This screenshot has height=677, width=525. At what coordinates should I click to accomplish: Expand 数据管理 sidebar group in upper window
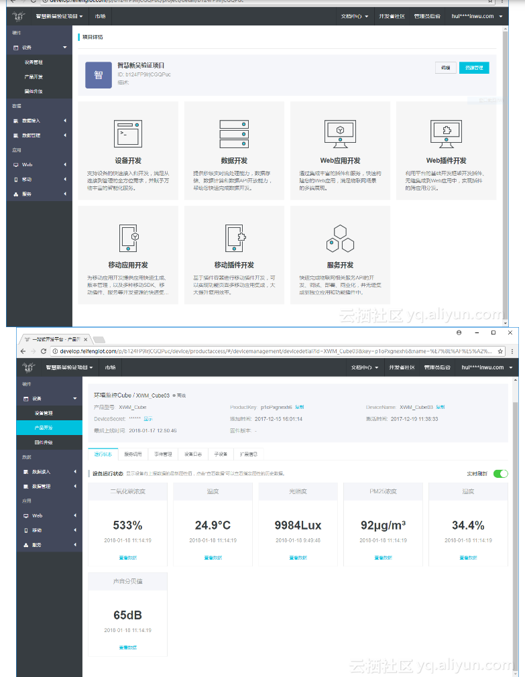tap(65, 135)
